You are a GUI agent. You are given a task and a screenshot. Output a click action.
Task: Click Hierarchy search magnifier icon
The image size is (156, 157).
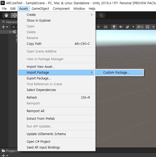[14, 27]
